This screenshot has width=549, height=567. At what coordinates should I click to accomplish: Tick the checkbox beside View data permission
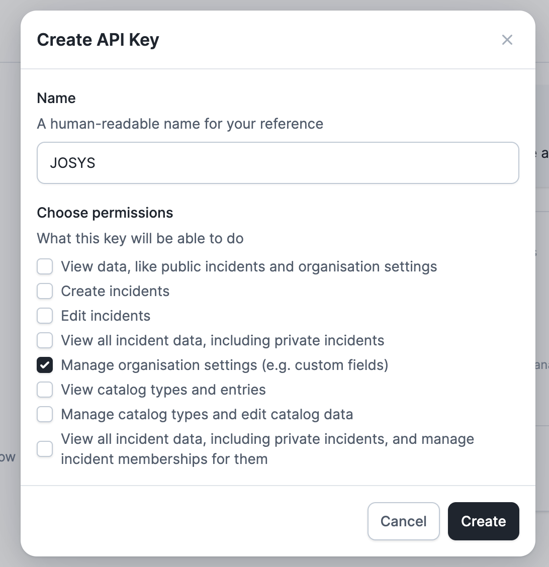45,266
